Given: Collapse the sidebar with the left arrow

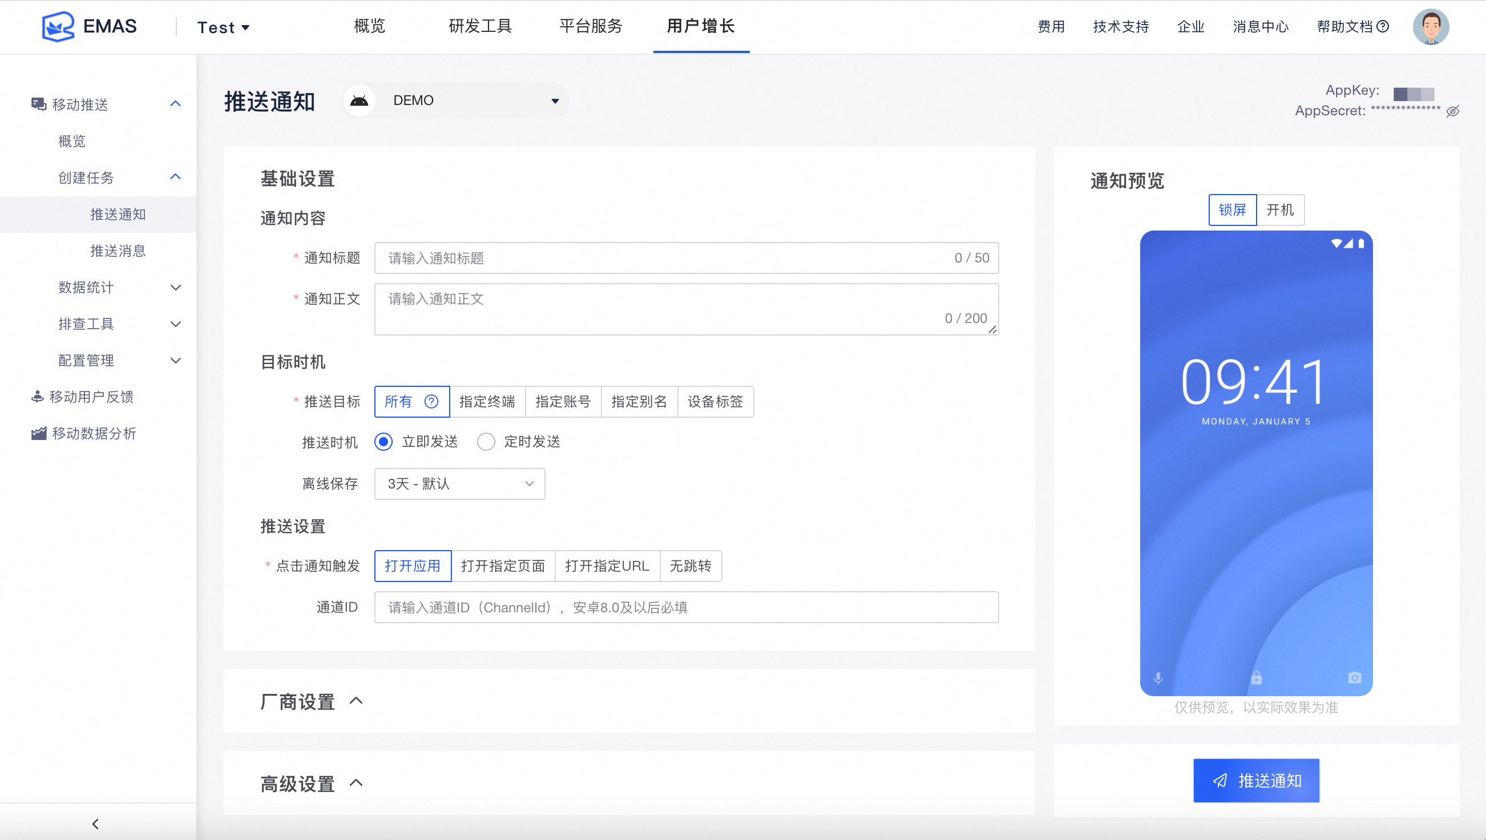Looking at the screenshot, I should point(96,823).
